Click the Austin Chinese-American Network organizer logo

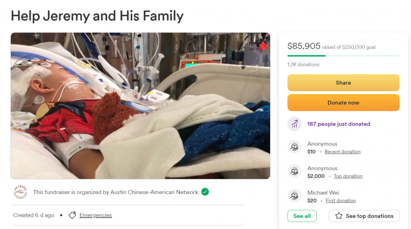tap(20, 192)
